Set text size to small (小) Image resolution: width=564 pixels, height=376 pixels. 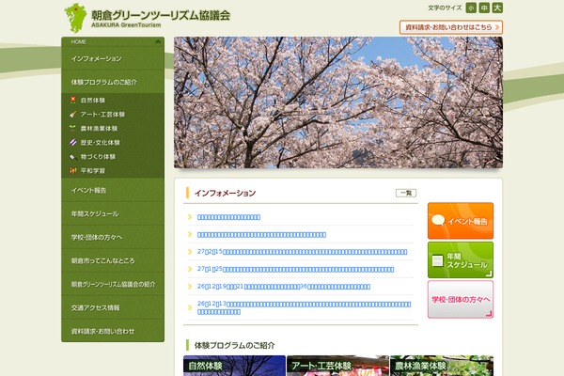click(x=471, y=8)
